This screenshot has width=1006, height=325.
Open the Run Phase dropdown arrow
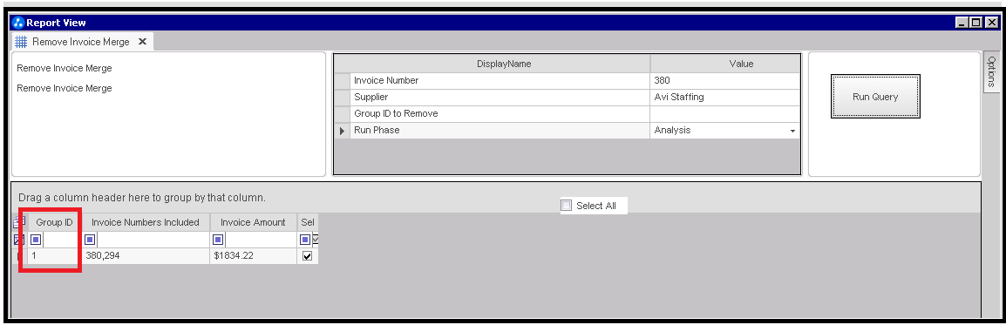[793, 131]
